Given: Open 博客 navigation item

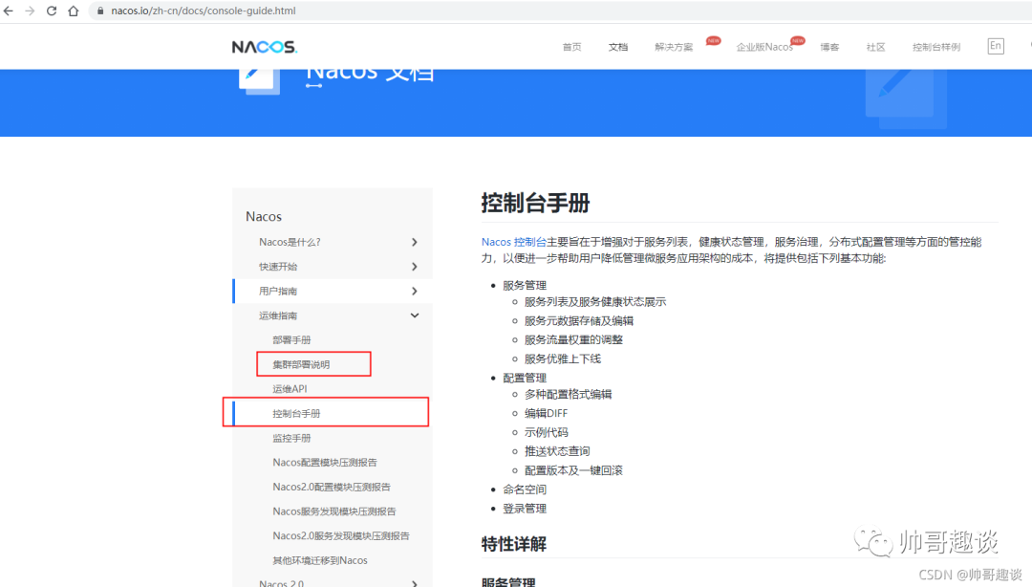Looking at the screenshot, I should (x=830, y=47).
